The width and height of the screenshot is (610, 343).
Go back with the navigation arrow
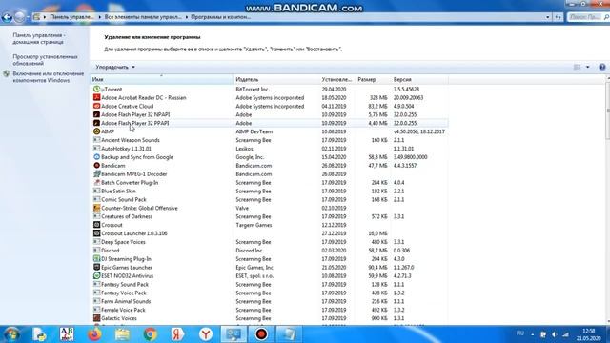tap(7, 17)
